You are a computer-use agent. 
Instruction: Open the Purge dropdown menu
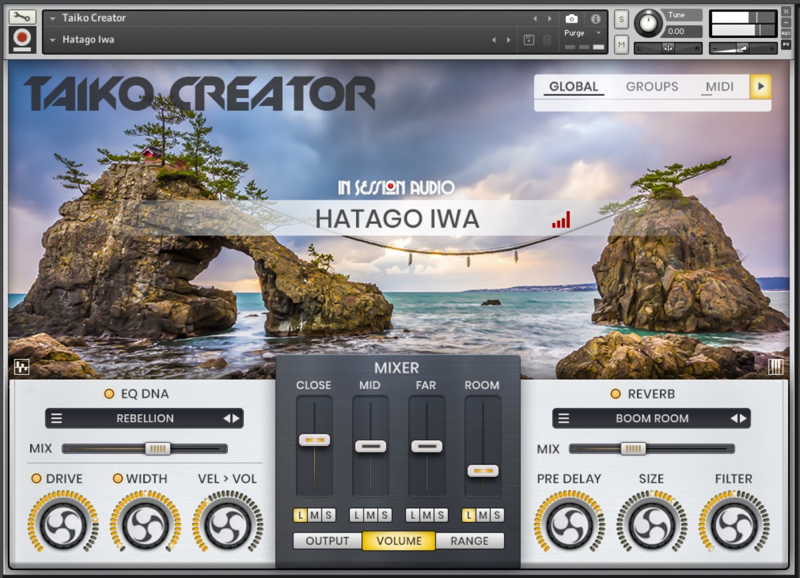click(x=598, y=33)
